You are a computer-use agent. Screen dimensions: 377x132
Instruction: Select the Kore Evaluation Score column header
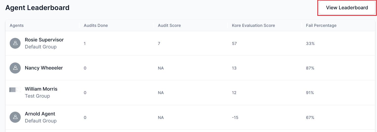[253, 25]
